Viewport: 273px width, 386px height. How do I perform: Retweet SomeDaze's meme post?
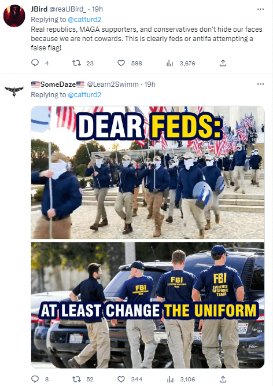(x=76, y=380)
